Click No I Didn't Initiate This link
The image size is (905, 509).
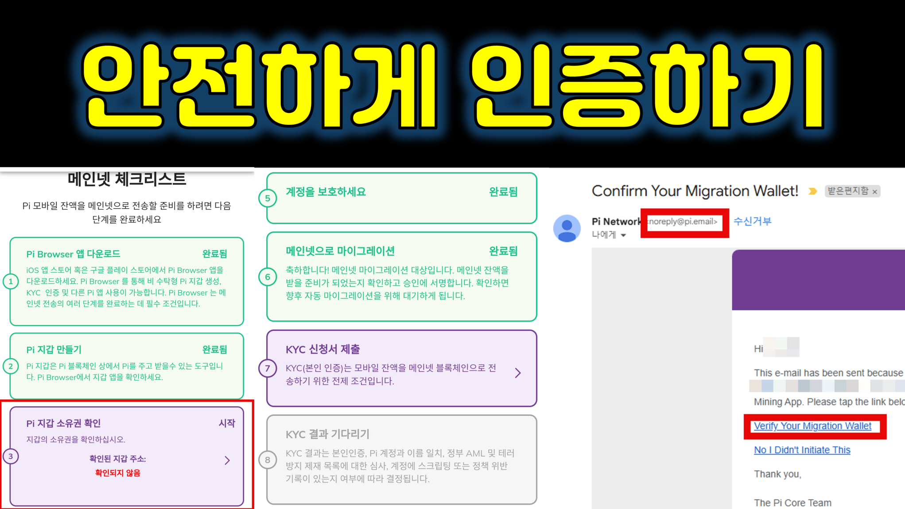[802, 450]
